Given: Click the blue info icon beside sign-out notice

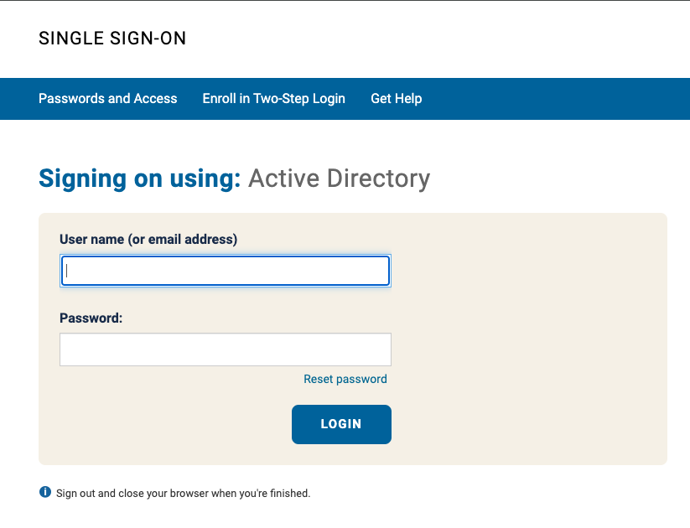Looking at the screenshot, I should tap(45, 492).
